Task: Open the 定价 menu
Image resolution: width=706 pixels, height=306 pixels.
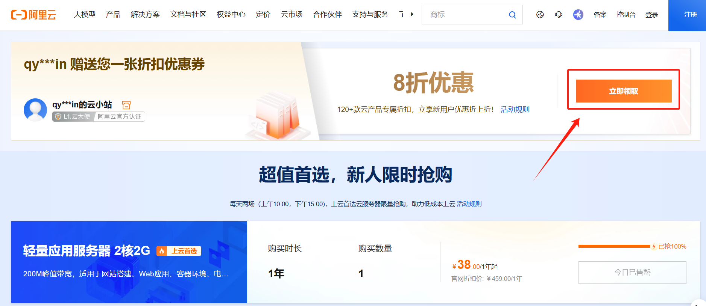Action: (x=263, y=15)
